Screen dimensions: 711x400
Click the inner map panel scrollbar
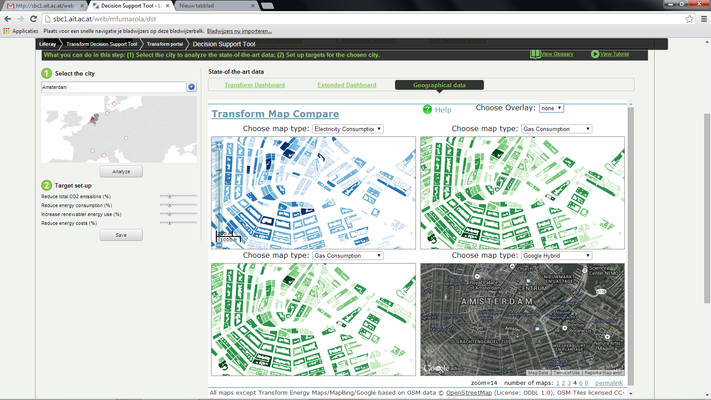631,246
